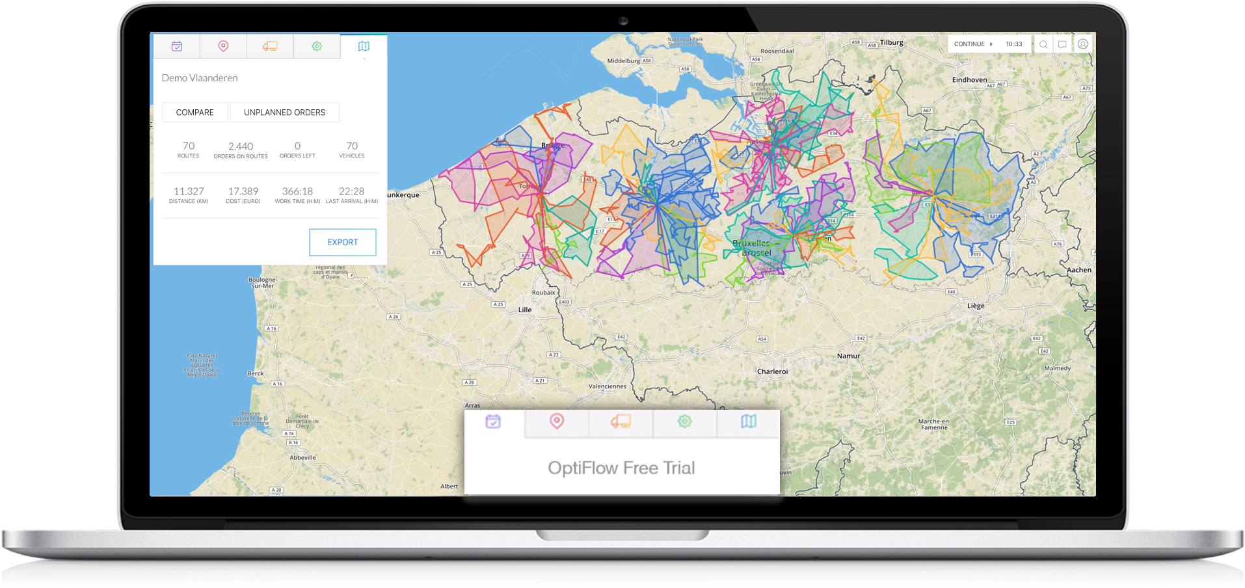Click the Marche-en-Famenne label on the map
The height and width of the screenshot is (588, 1245).
point(934,424)
